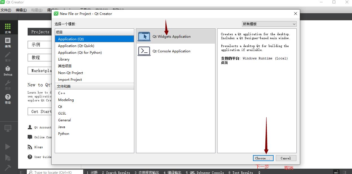Click the User Guide link text

pyautogui.click(x=43, y=157)
